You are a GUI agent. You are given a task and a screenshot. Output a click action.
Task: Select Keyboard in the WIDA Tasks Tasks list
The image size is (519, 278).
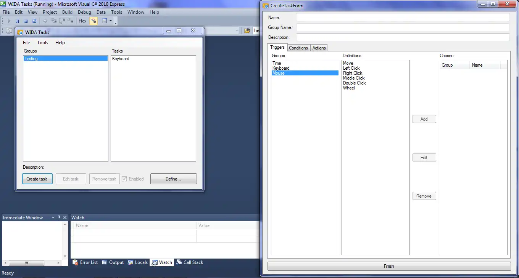point(153,59)
